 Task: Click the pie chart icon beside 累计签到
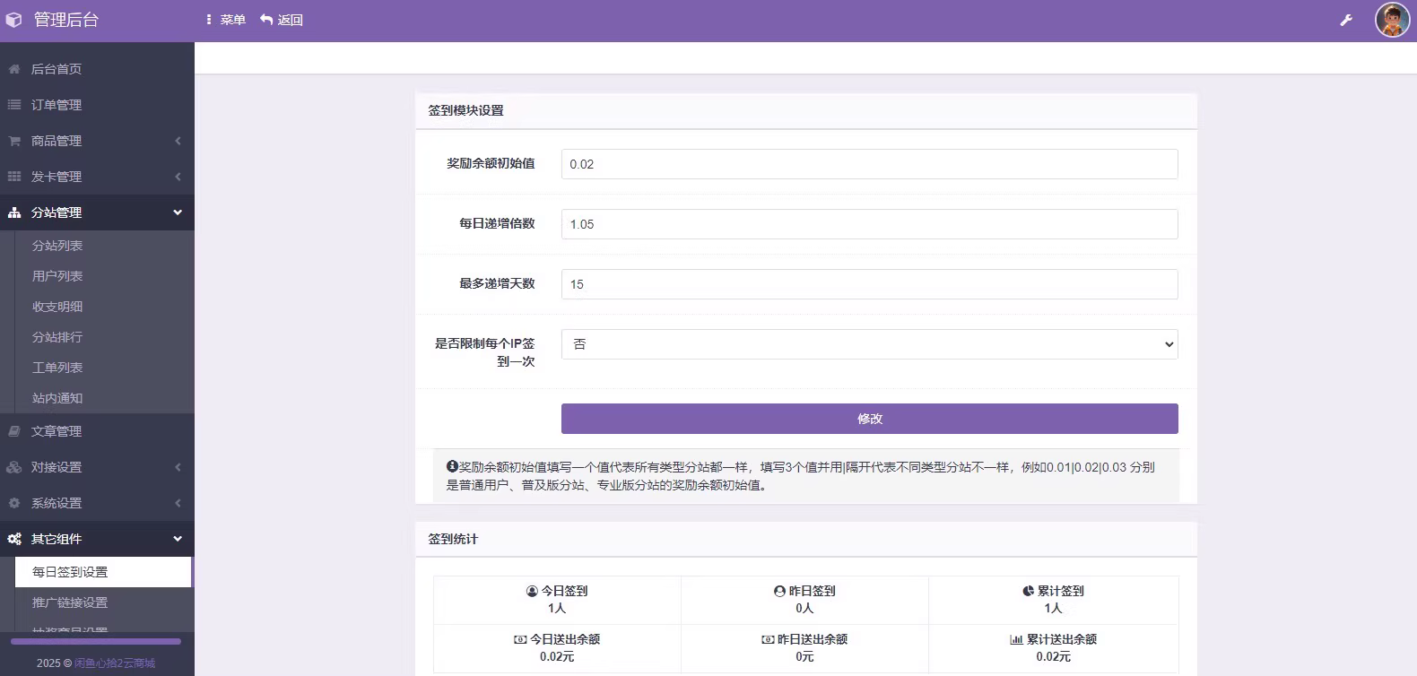tap(1028, 591)
